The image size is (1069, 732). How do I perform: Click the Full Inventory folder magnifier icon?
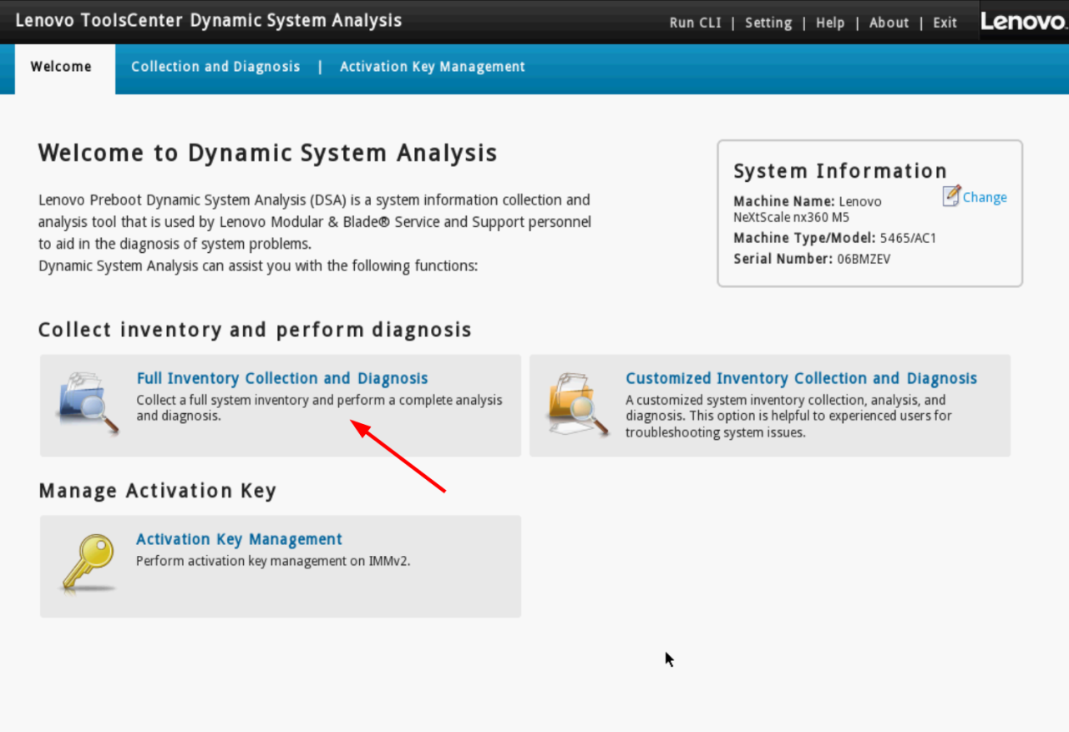[x=89, y=403]
